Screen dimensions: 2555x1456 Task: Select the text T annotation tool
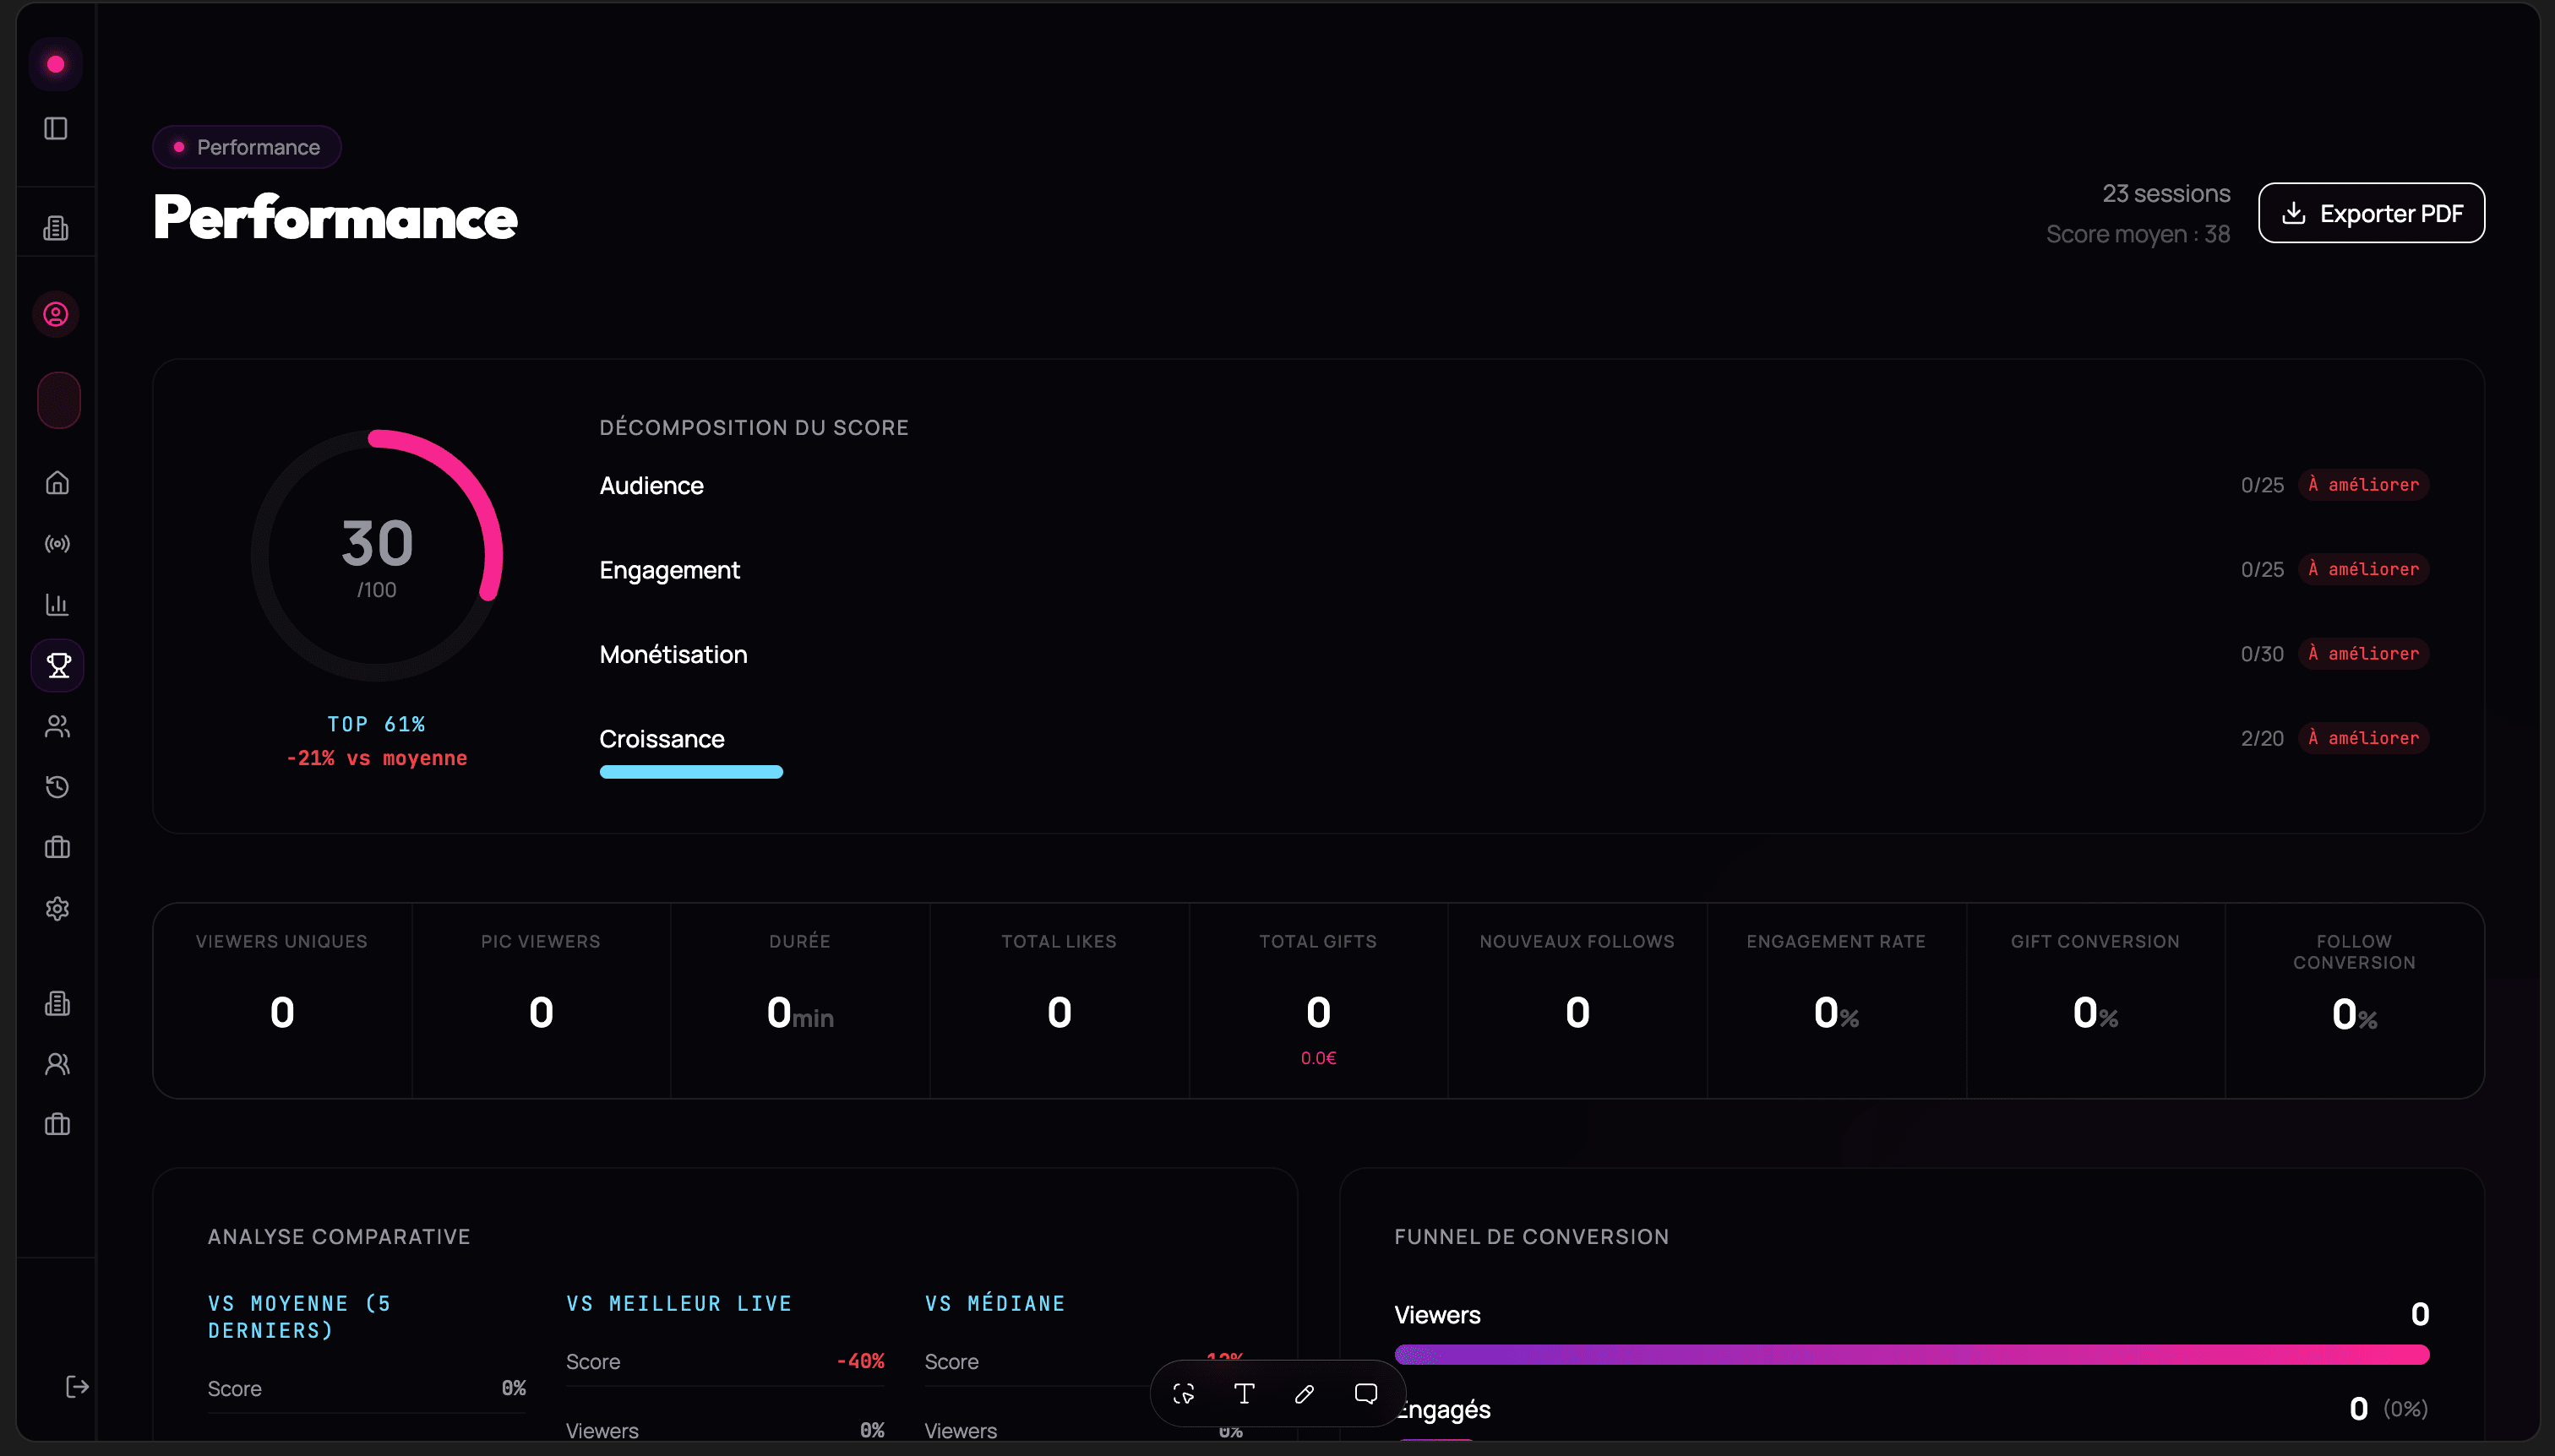pos(1244,1393)
